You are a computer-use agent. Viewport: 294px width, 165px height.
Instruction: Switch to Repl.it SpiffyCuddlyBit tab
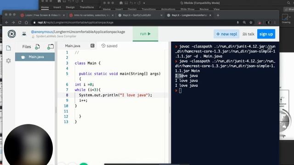[x=140, y=15]
